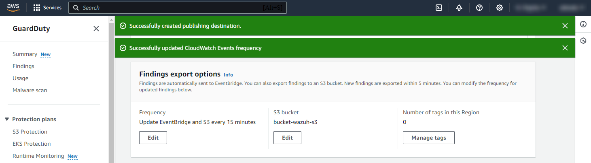
Task: Dismiss the publishing destination success banner
Action: pos(565,26)
